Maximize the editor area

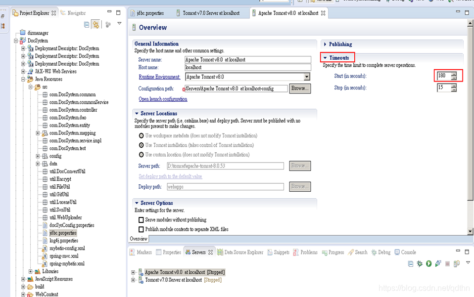click(467, 12)
